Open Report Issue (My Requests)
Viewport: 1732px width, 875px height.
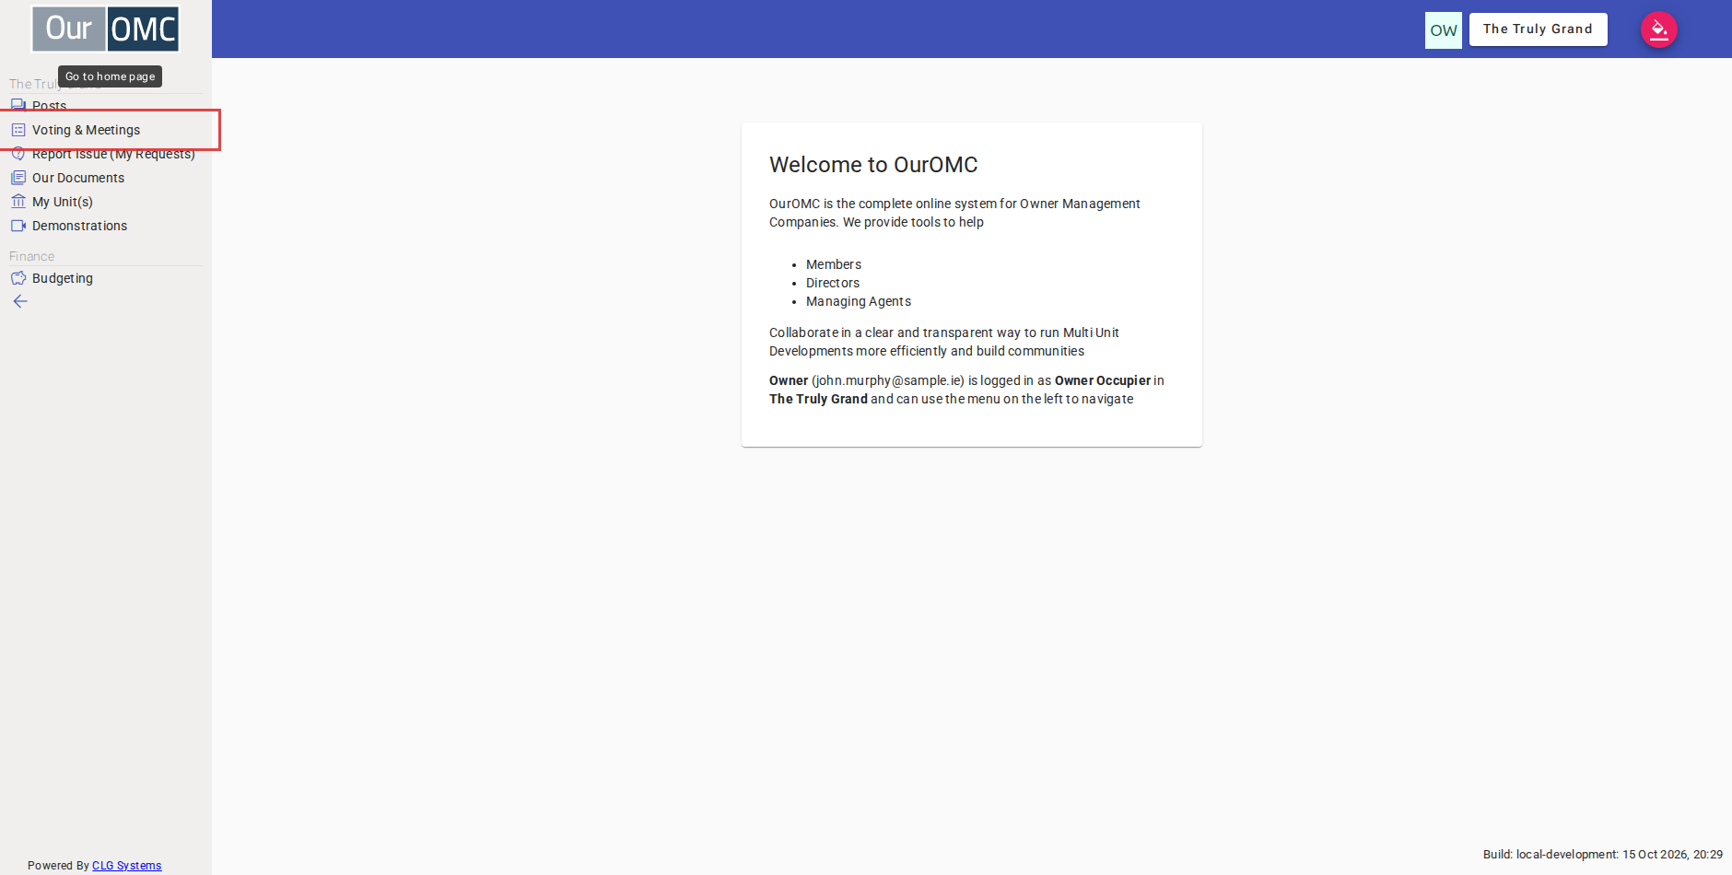(106, 154)
